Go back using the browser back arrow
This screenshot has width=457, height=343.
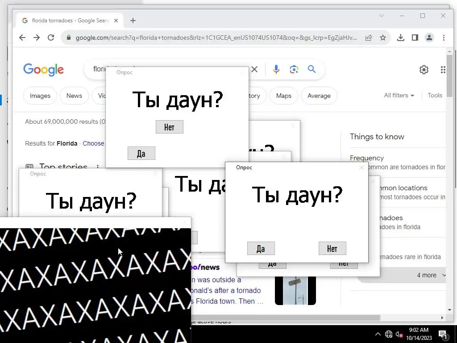22,38
